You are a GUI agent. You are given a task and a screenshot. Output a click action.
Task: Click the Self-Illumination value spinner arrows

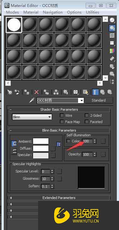(95, 141)
